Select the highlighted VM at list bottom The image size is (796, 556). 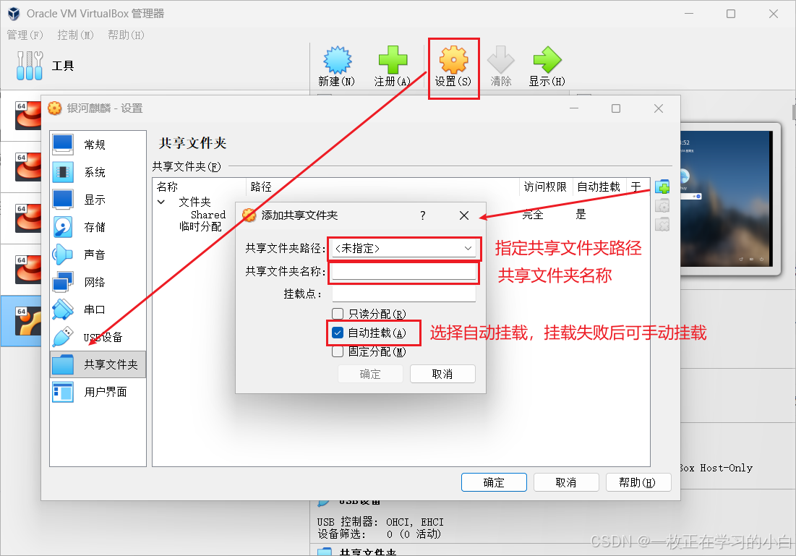point(21,321)
